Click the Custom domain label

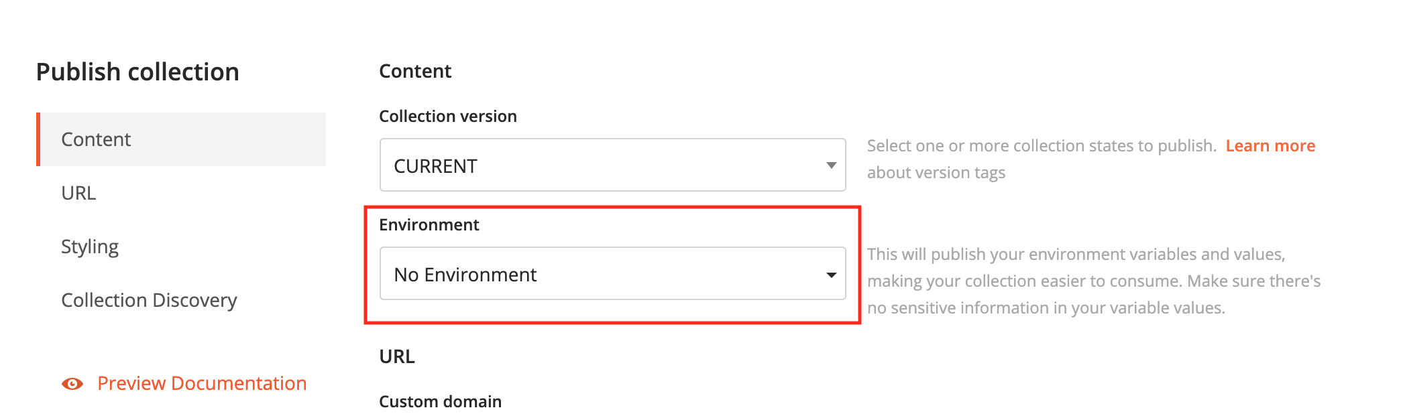tap(440, 401)
